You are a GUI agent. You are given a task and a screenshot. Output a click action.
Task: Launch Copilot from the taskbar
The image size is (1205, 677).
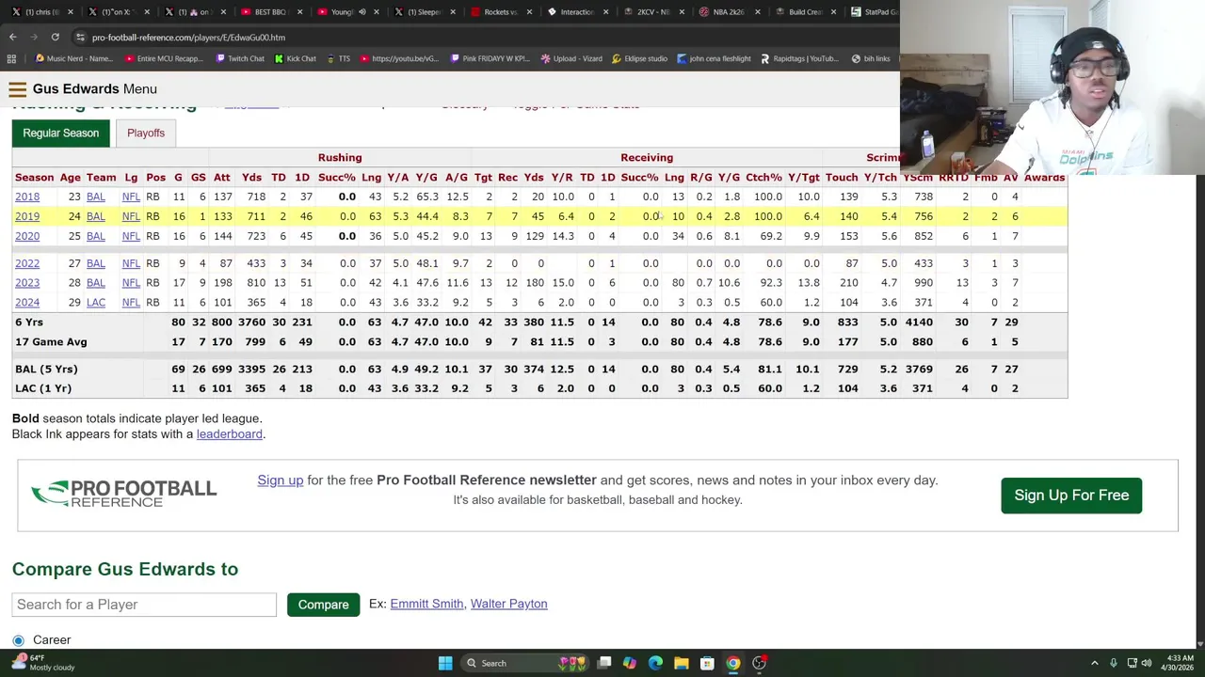[630, 663]
